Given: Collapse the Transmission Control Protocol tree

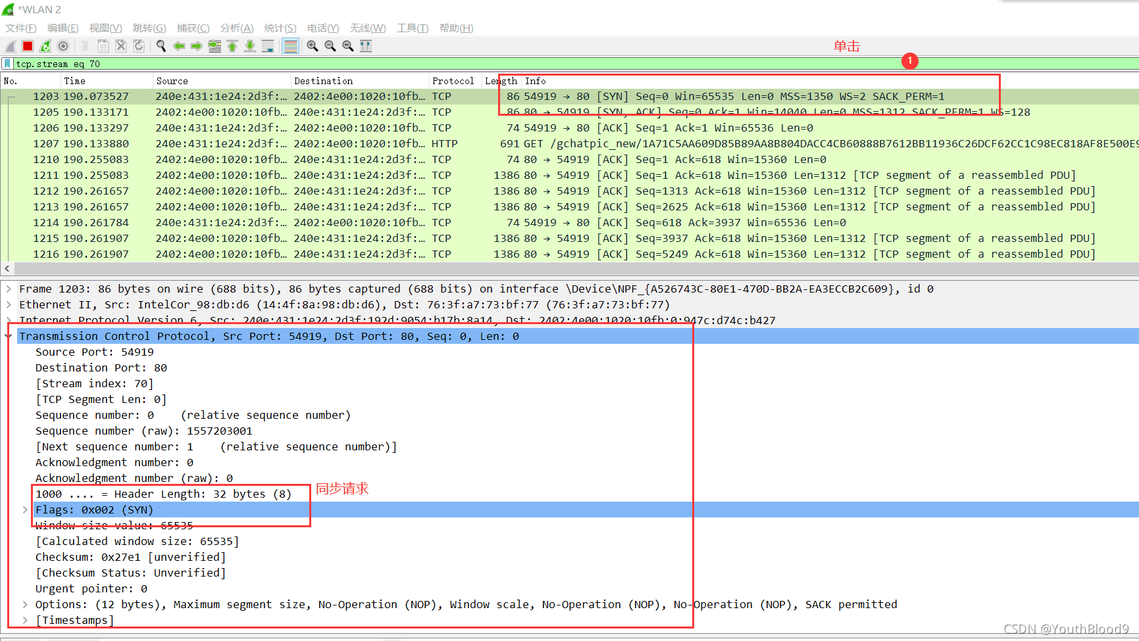Looking at the screenshot, I should pyautogui.click(x=9, y=336).
